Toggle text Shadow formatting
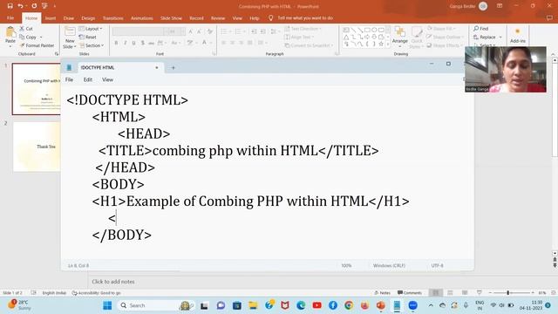 point(143,43)
